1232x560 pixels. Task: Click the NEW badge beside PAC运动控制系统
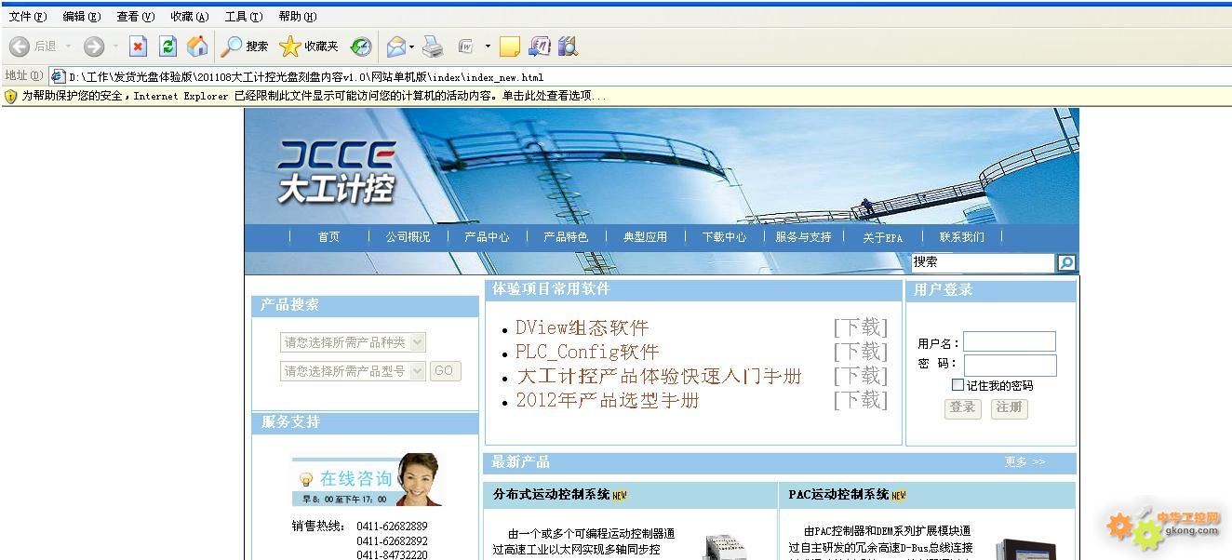click(x=898, y=495)
